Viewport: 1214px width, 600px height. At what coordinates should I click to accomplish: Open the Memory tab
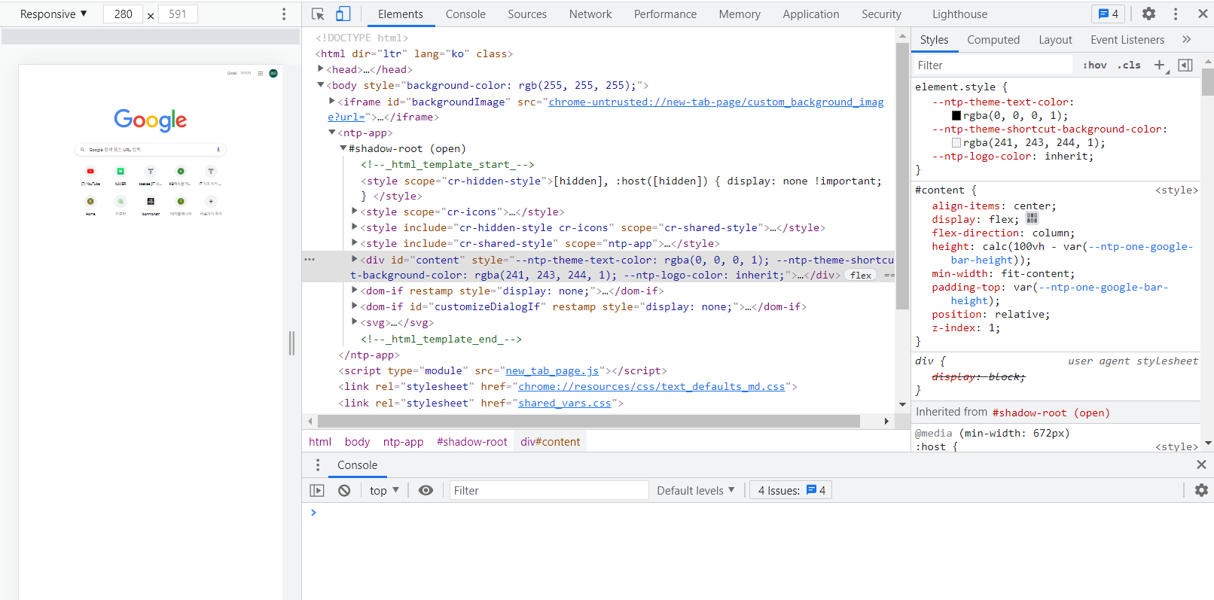click(x=740, y=14)
